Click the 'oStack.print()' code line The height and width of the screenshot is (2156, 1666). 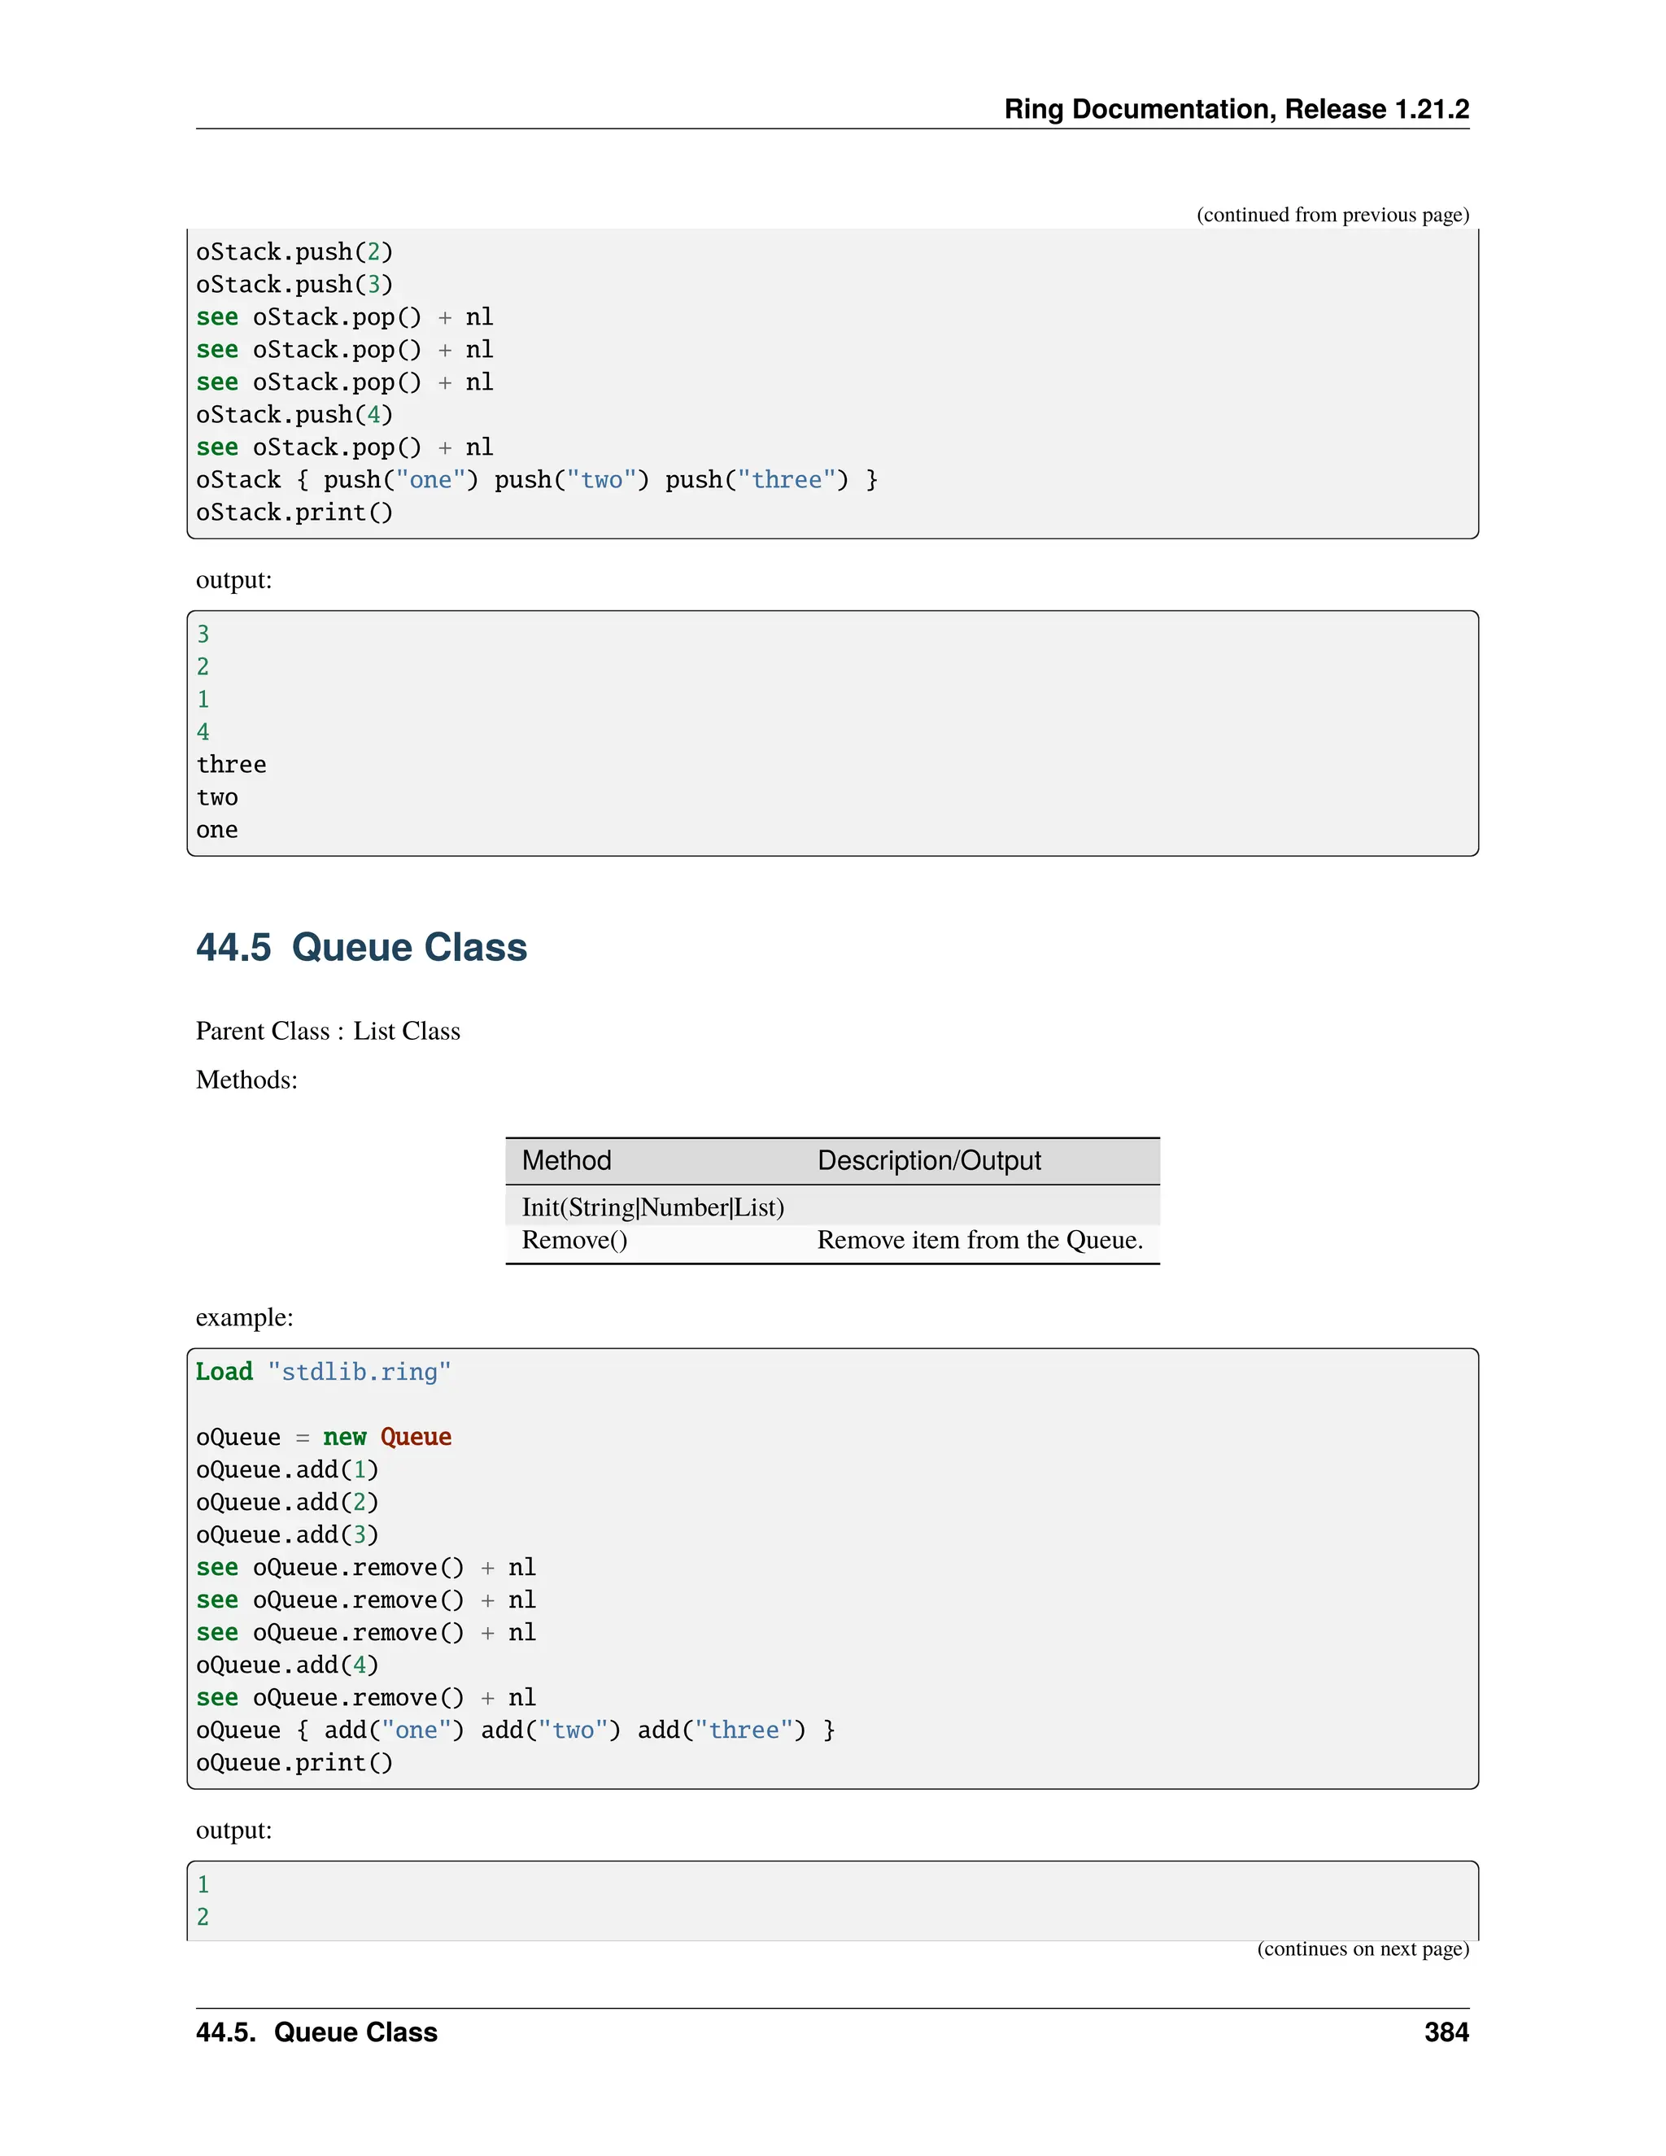pyautogui.click(x=294, y=513)
